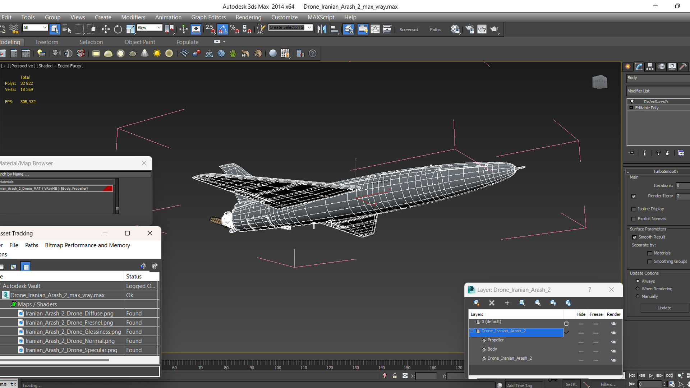Image resolution: width=690 pixels, height=388 pixels.
Task: Enable the Explicit Normals checkbox
Action: [x=634, y=219]
